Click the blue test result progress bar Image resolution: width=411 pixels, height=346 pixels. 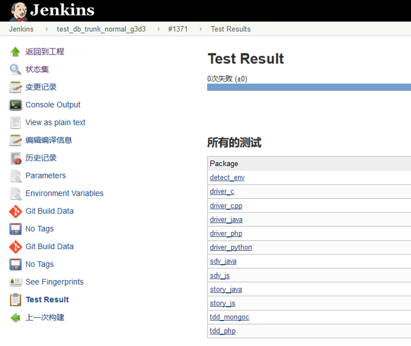(x=309, y=87)
